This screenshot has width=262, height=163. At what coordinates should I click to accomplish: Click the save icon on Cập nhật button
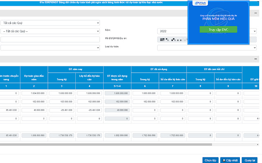[224, 161]
